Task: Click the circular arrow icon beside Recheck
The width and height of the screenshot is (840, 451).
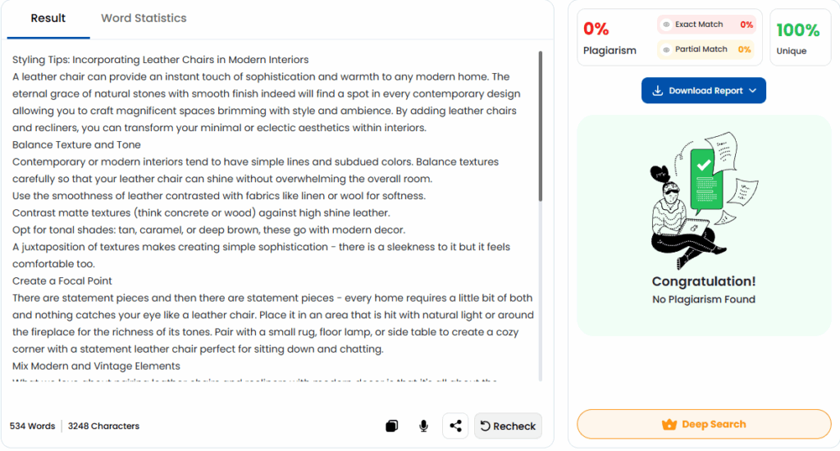Action: coord(485,426)
